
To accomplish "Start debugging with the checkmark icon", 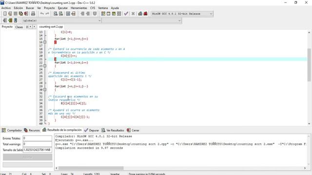I will 126,14.
